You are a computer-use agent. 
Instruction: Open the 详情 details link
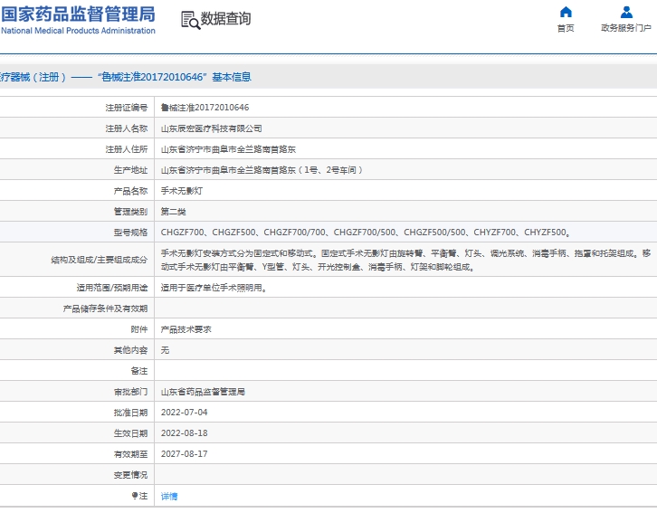click(169, 496)
